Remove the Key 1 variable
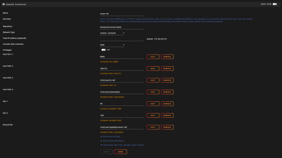 (x=167, y=104)
